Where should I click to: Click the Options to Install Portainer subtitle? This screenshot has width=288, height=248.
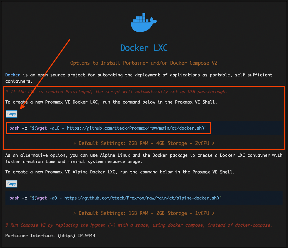point(144,63)
